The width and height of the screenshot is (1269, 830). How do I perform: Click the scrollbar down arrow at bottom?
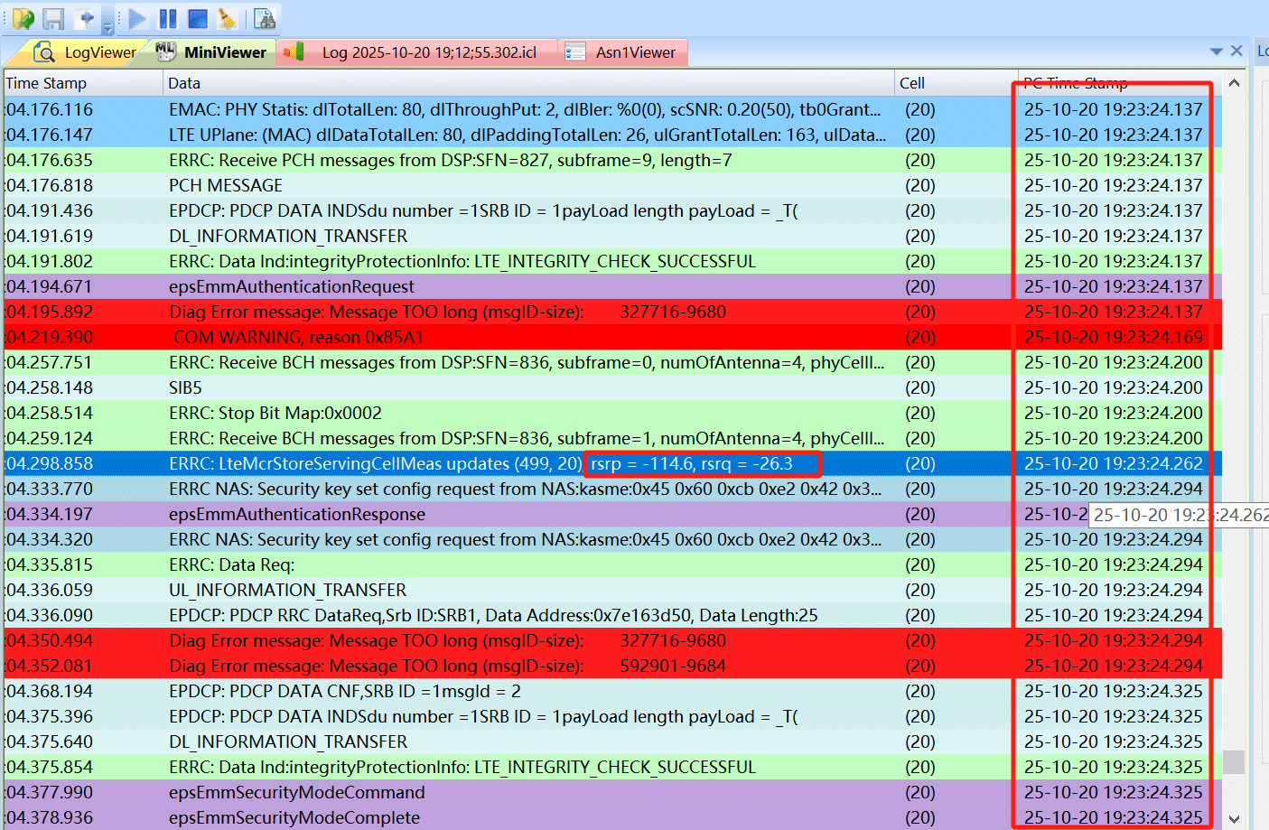[1234, 819]
